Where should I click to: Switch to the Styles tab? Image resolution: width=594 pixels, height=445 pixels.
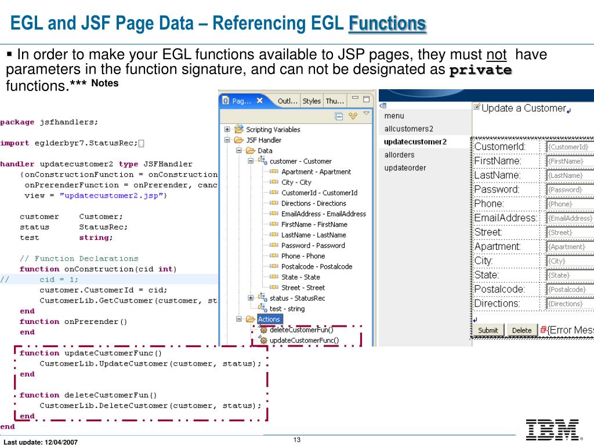(312, 101)
